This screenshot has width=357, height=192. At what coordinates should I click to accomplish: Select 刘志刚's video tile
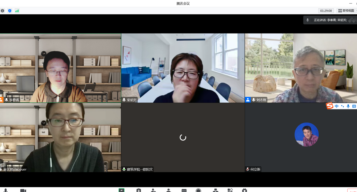tap(301, 68)
